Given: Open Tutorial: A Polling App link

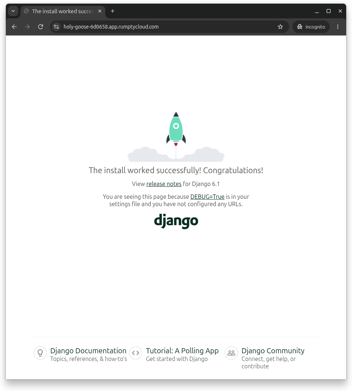Looking at the screenshot, I should pos(182,351).
